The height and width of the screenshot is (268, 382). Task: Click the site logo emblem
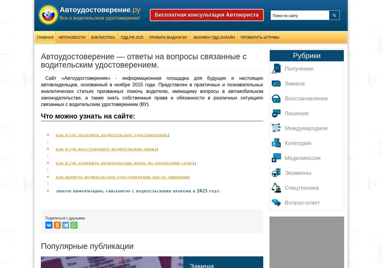[x=48, y=15]
